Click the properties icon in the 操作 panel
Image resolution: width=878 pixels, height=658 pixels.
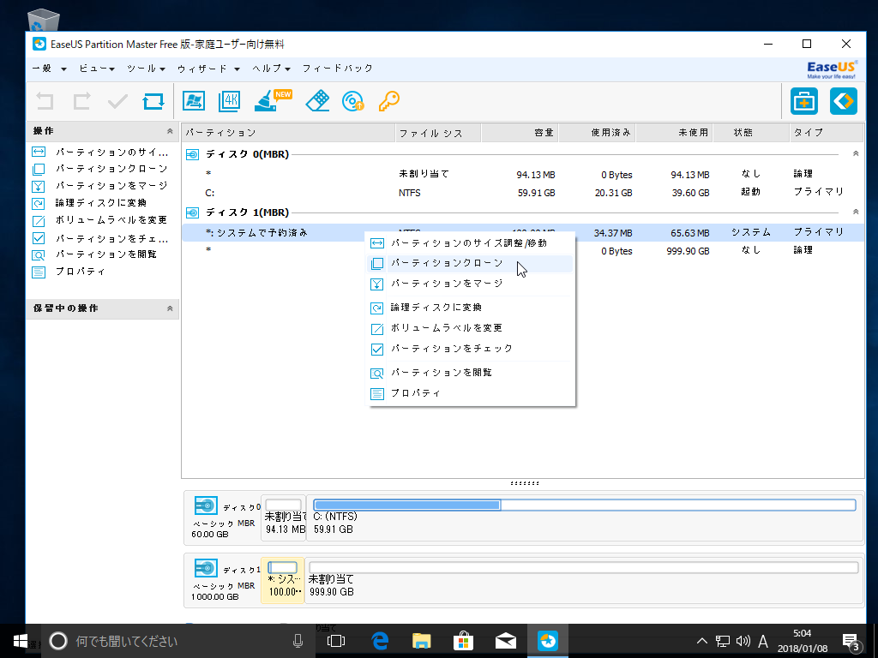tap(39, 272)
